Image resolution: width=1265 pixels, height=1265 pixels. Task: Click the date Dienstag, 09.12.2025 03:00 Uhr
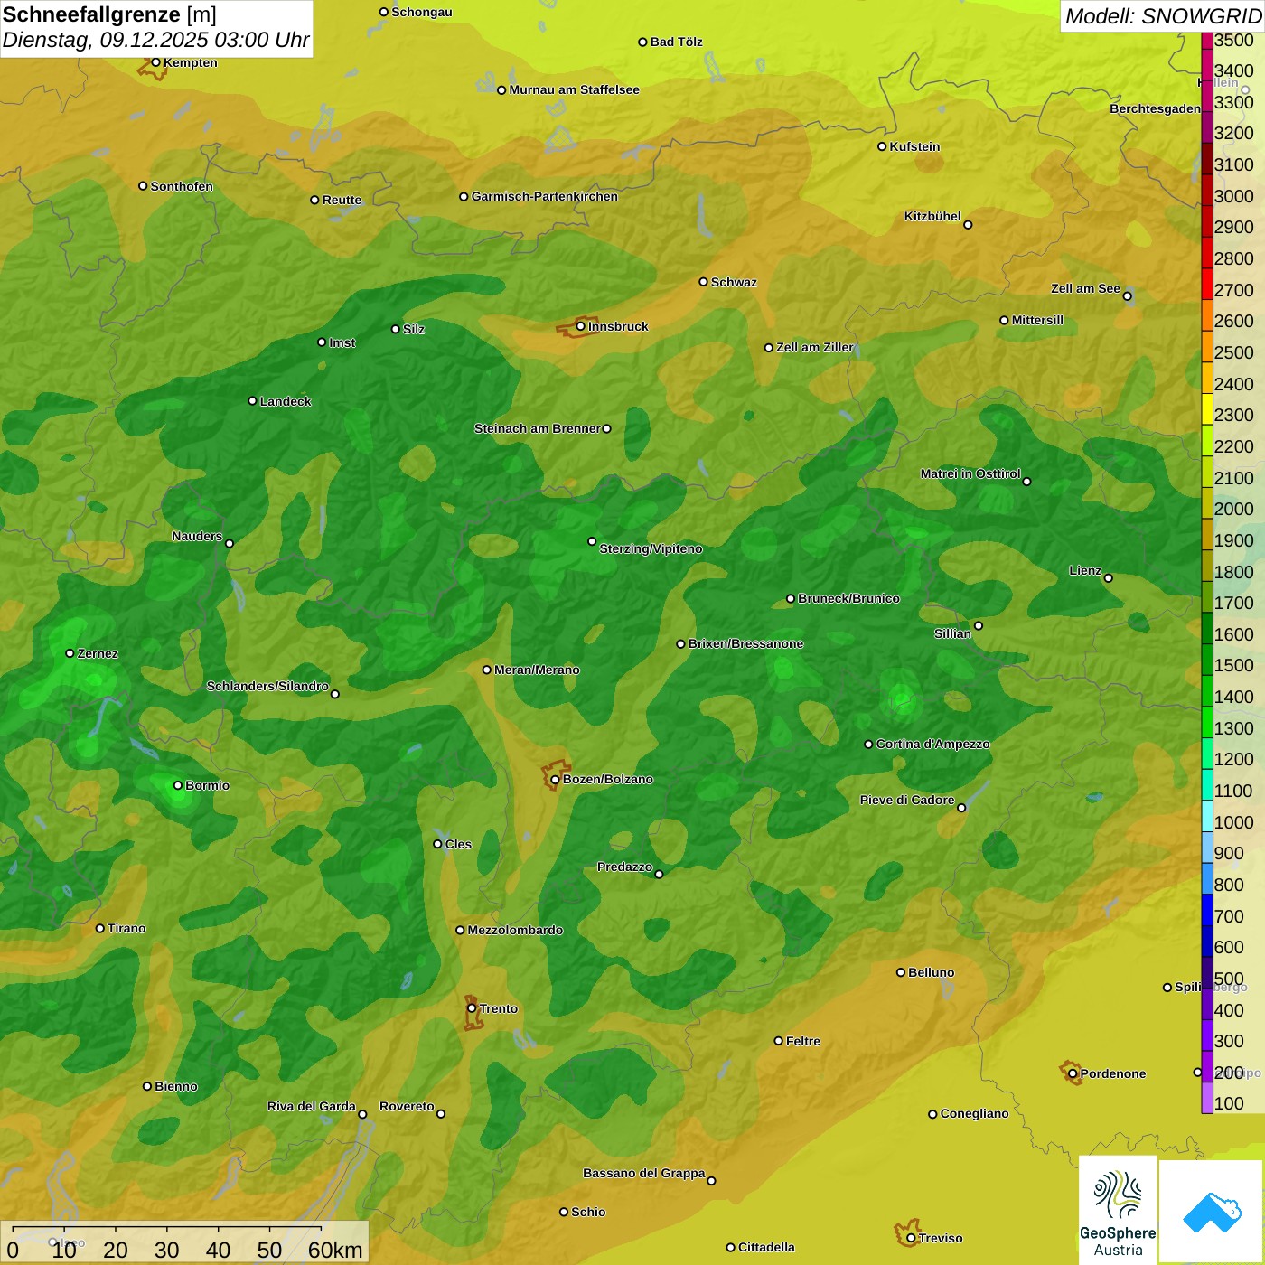click(x=155, y=40)
